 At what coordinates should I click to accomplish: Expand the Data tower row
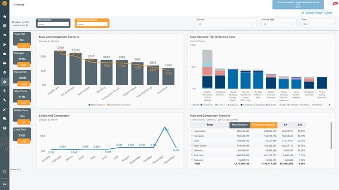coord(192,141)
